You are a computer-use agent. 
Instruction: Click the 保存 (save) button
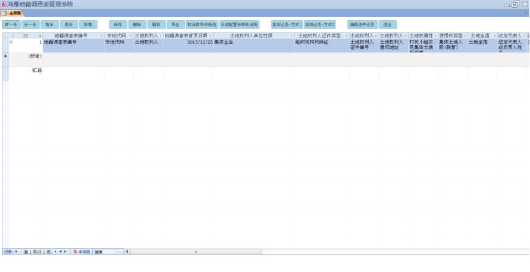118,24
